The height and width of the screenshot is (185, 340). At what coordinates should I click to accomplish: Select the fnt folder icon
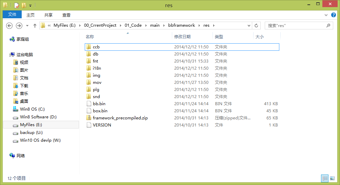(88, 61)
